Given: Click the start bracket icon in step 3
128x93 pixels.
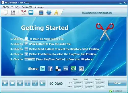Looking at the screenshot, I should [x=26, y=49].
